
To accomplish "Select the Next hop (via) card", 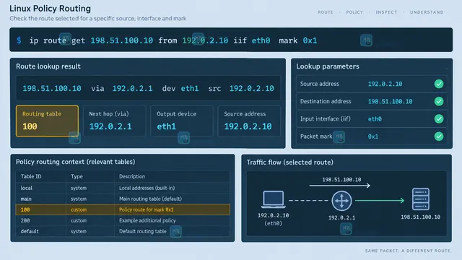I will [114, 121].
